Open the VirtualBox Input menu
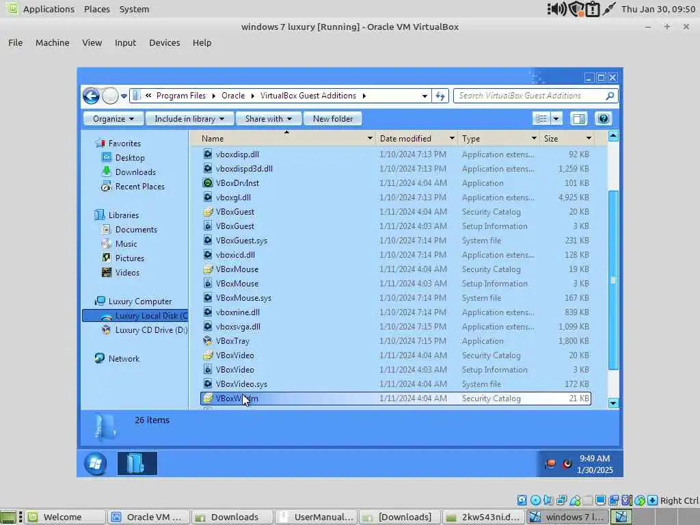700x525 pixels. (x=125, y=43)
